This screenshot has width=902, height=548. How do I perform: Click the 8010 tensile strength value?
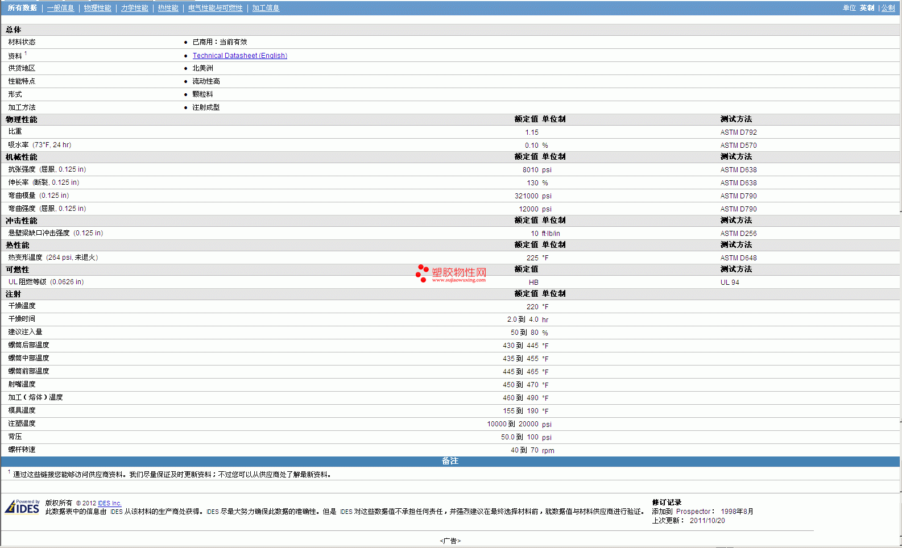(x=531, y=170)
